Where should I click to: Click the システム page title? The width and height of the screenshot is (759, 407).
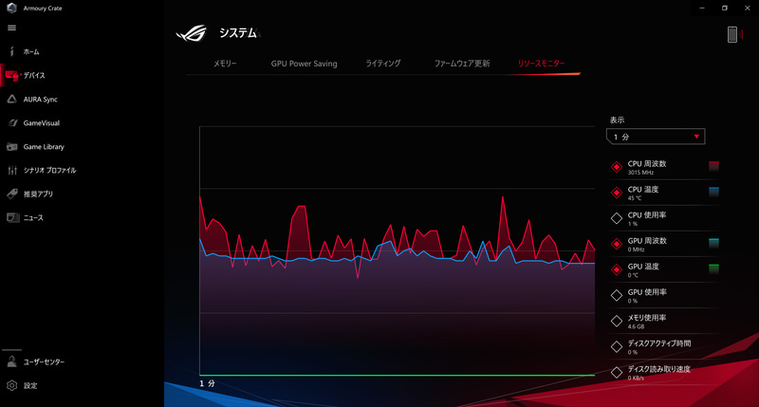tap(238, 33)
